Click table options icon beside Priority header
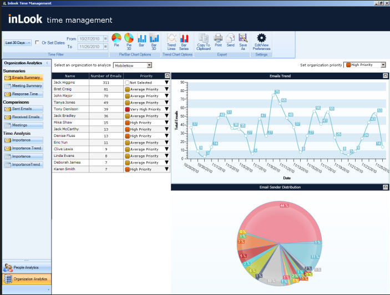The width and height of the screenshot is (390, 295). point(167,75)
